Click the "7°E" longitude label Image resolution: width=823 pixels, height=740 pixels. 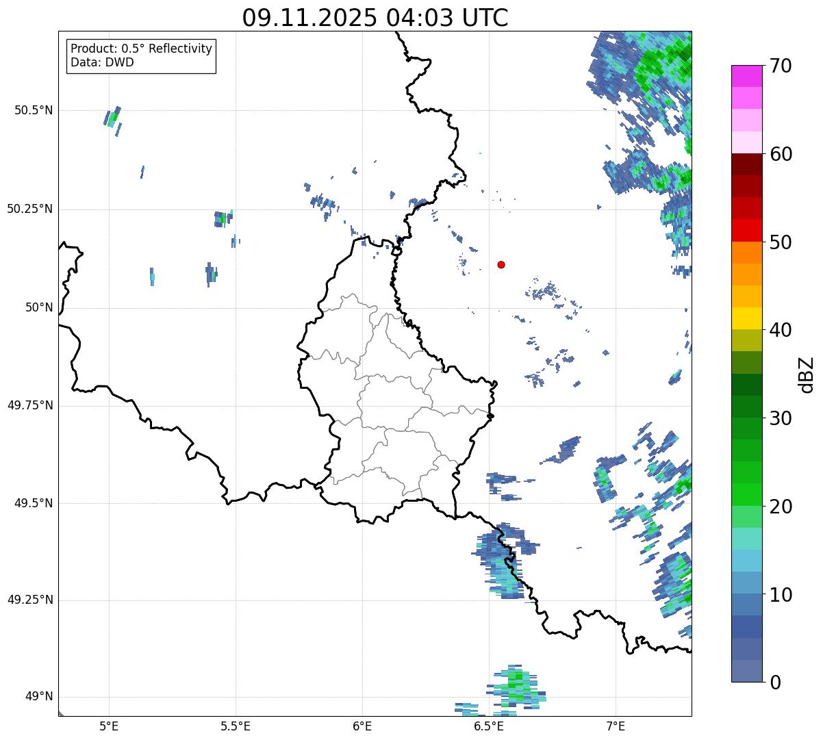pyautogui.click(x=616, y=726)
